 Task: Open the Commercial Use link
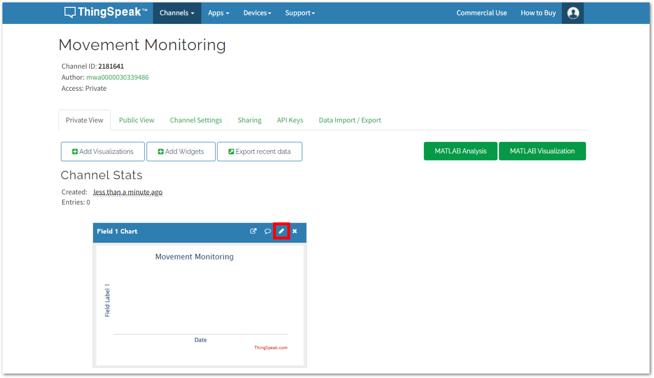click(482, 13)
